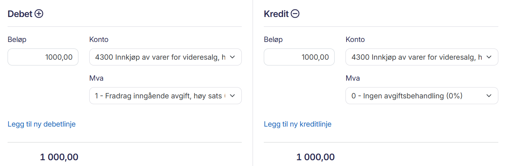507x166 pixels.
Task: Focus the Kredit Beløp amount field
Action: 299,57
